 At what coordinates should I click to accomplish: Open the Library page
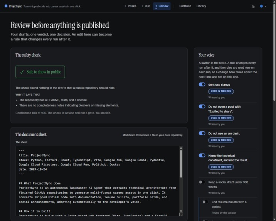pos(201,6)
